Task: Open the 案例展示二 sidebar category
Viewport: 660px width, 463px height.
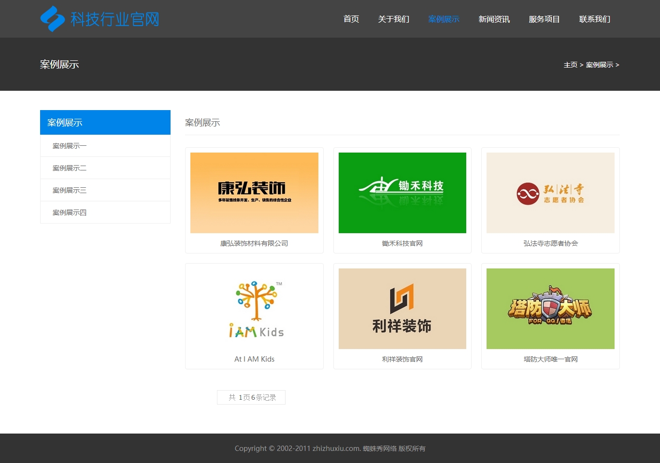Action: tap(70, 168)
